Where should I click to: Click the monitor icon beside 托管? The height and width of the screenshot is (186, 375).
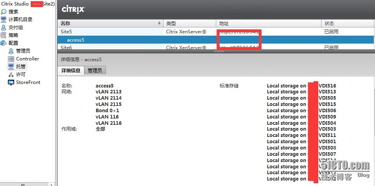coord(11,66)
